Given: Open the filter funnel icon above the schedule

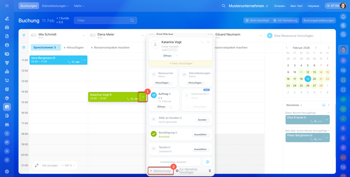Looking at the screenshot, I should click(24, 36).
